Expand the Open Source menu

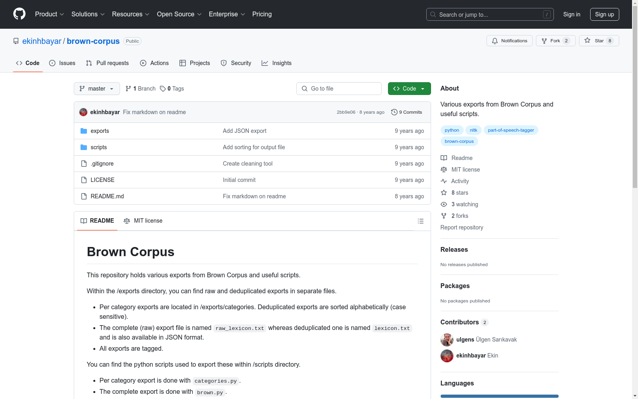point(179,14)
